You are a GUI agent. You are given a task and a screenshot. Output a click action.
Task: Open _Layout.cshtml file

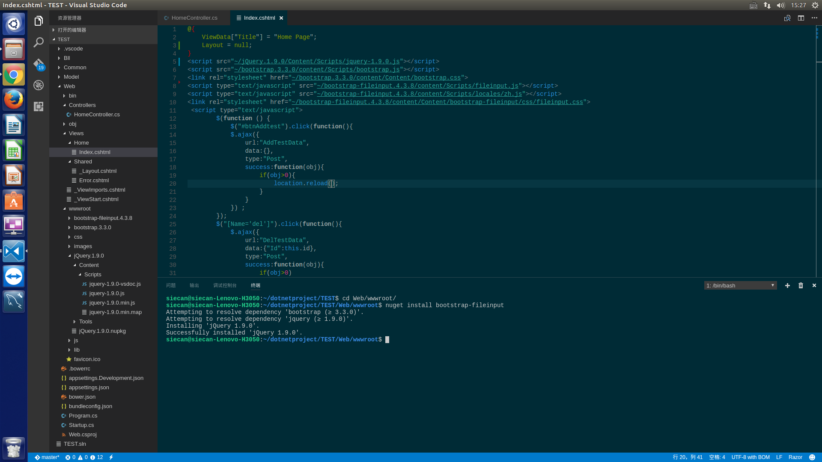(103, 171)
